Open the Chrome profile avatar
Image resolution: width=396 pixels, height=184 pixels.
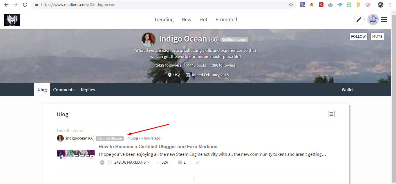click(381, 5)
